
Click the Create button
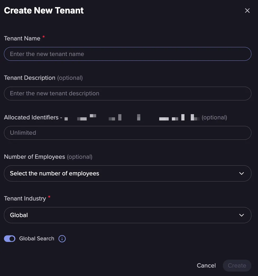pos(237,265)
